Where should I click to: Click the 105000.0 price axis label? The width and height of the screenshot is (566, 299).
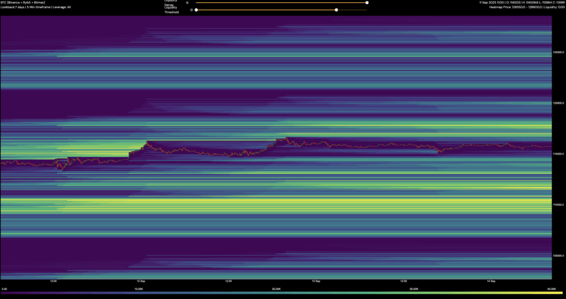pyautogui.click(x=558, y=255)
